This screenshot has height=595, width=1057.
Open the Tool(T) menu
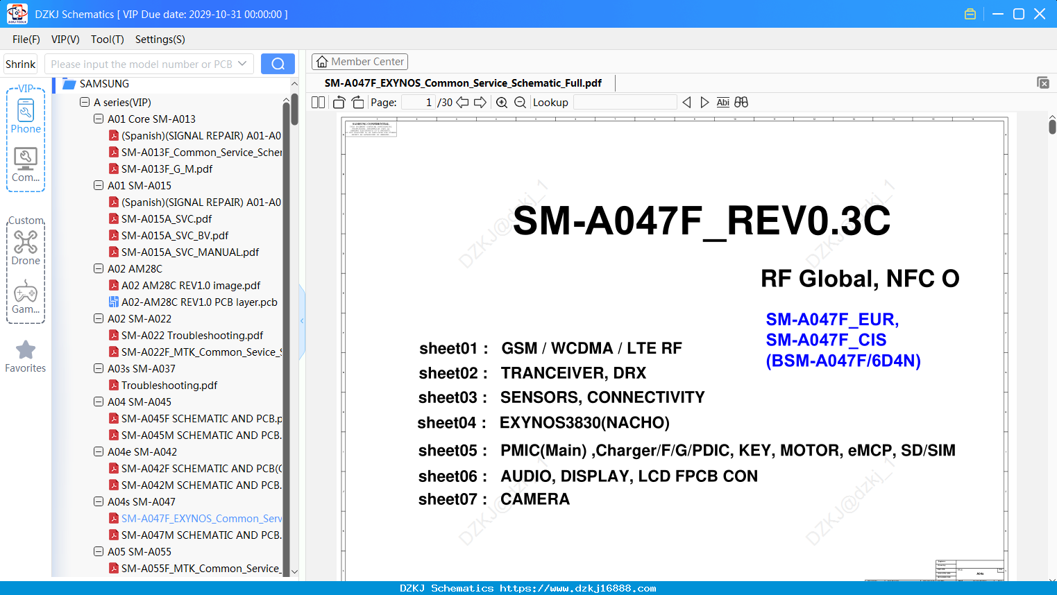coord(108,40)
